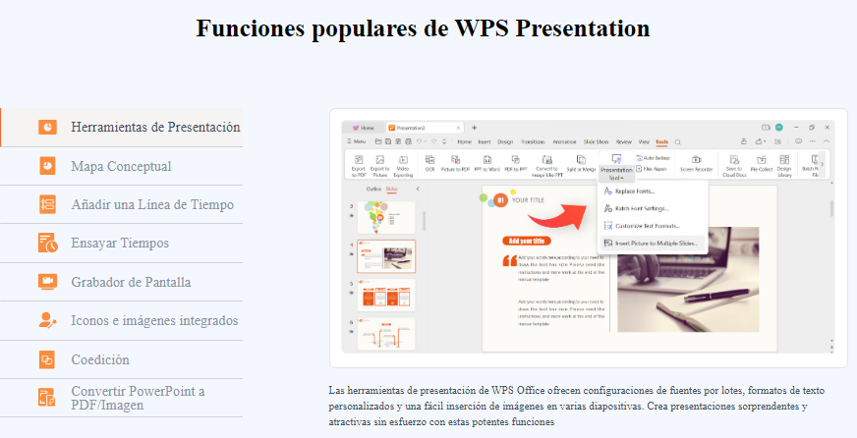Switch to the Slides pane tab
This screenshot has width=857, height=438.
click(391, 189)
